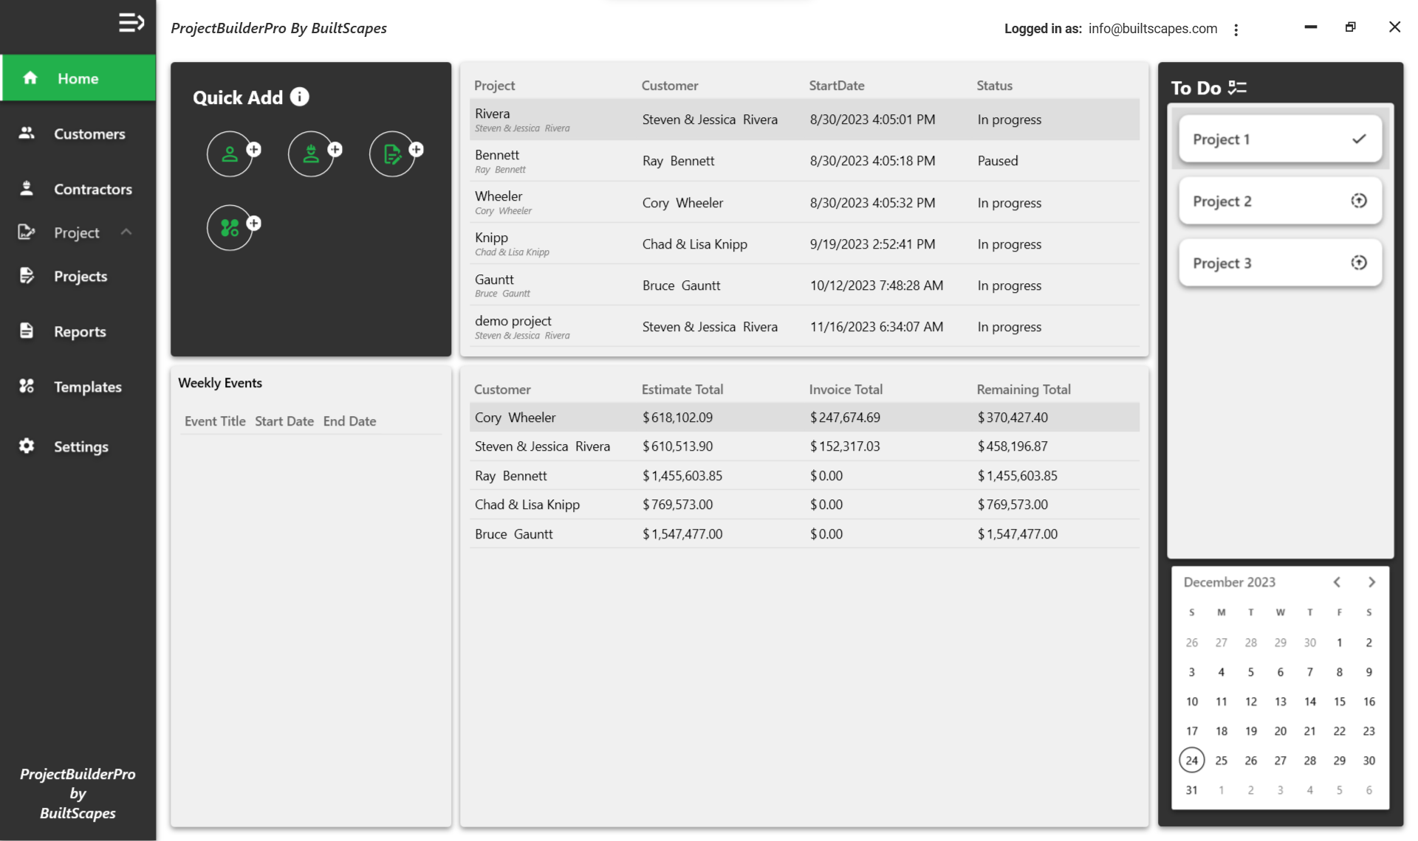Open the account options three-dot menu
Screen dimensions: 1418x841
pyautogui.click(x=1236, y=30)
